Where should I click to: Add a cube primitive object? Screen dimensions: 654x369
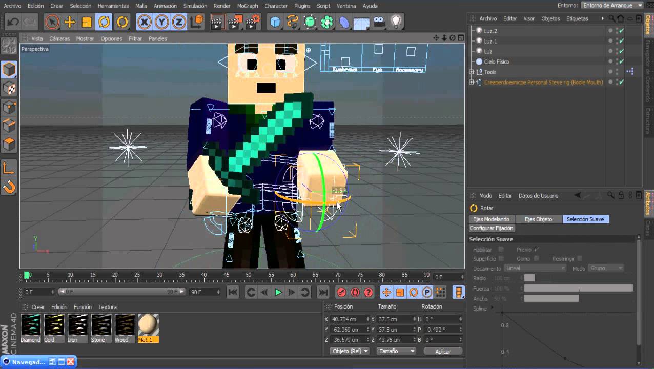[275, 22]
